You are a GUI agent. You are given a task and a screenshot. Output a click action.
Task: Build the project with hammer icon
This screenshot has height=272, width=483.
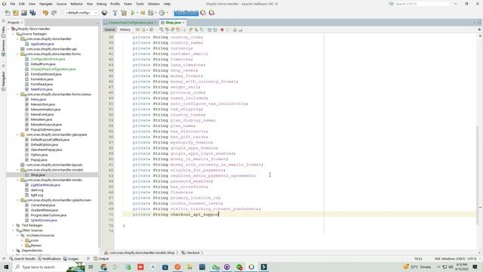pos(115,13)
